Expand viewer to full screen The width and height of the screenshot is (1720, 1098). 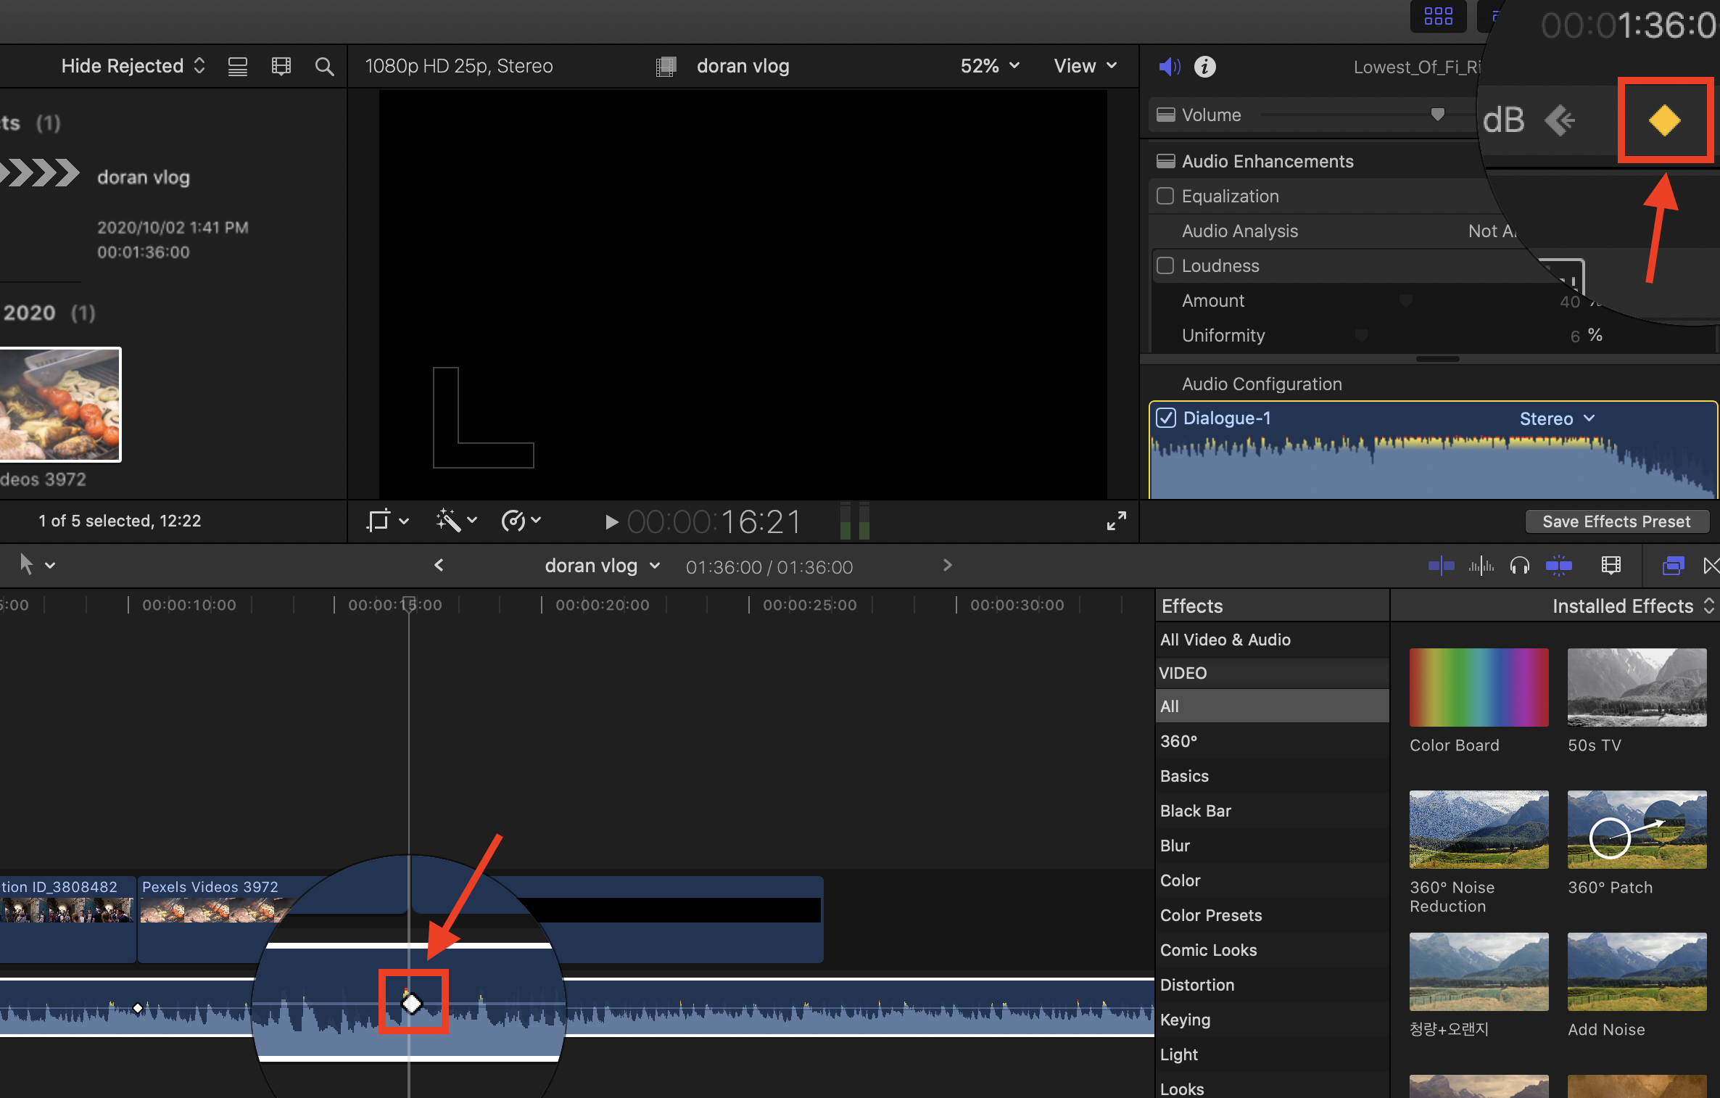point(1116,521)
